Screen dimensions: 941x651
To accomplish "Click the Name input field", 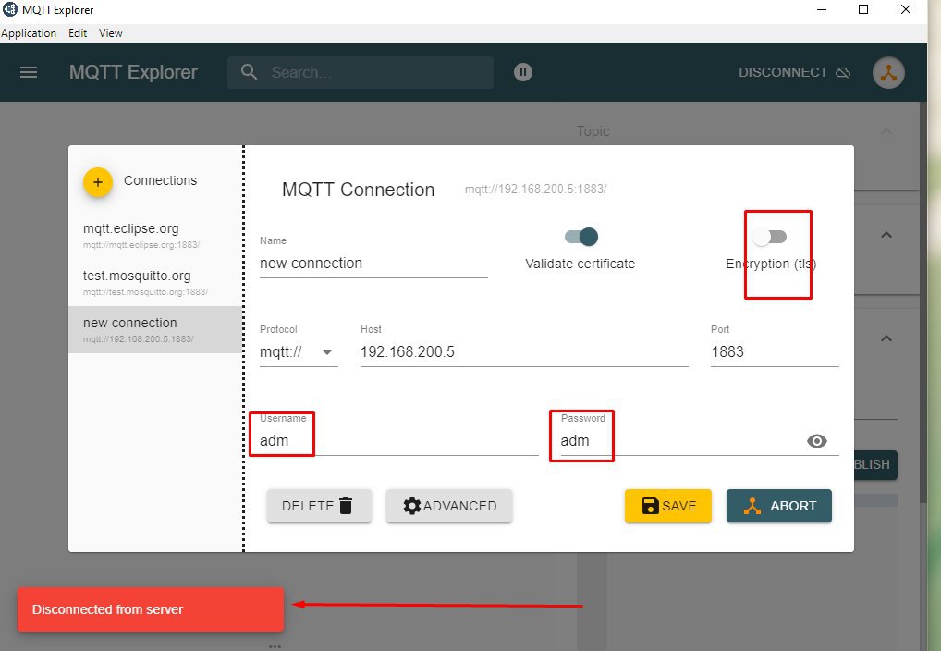I will click(x=373, y=264).
